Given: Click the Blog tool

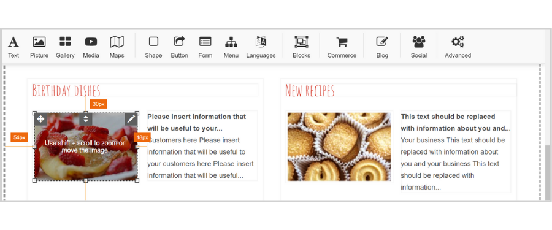Looking at the screenshot, I should coord(382,47).
